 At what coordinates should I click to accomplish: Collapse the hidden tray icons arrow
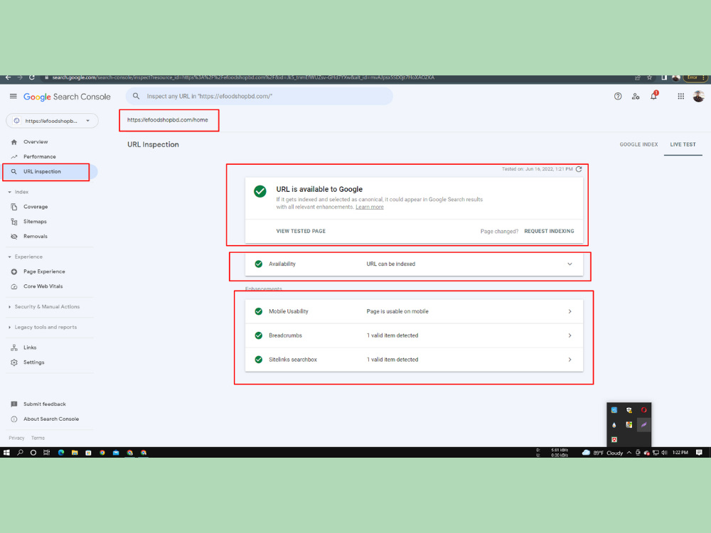(x=629, y=453)
